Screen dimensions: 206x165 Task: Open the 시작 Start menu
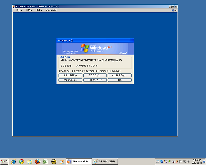[x=4, y=162]
